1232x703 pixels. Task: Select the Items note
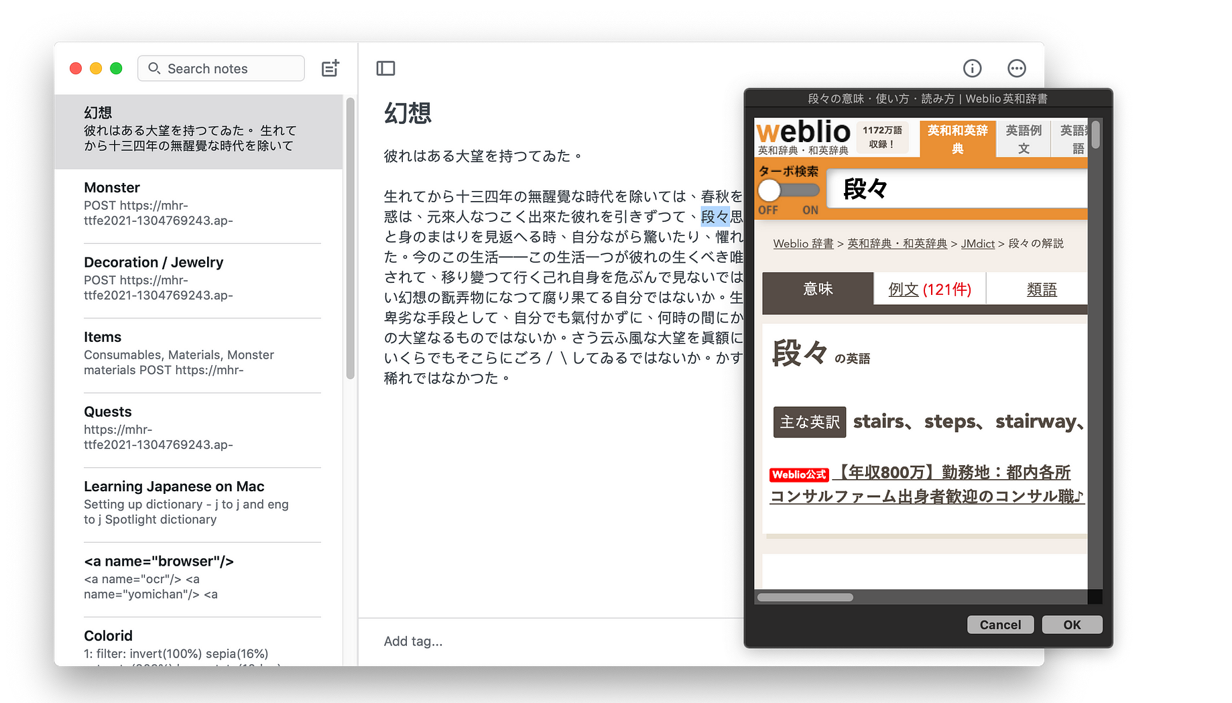tap(198, 355)
